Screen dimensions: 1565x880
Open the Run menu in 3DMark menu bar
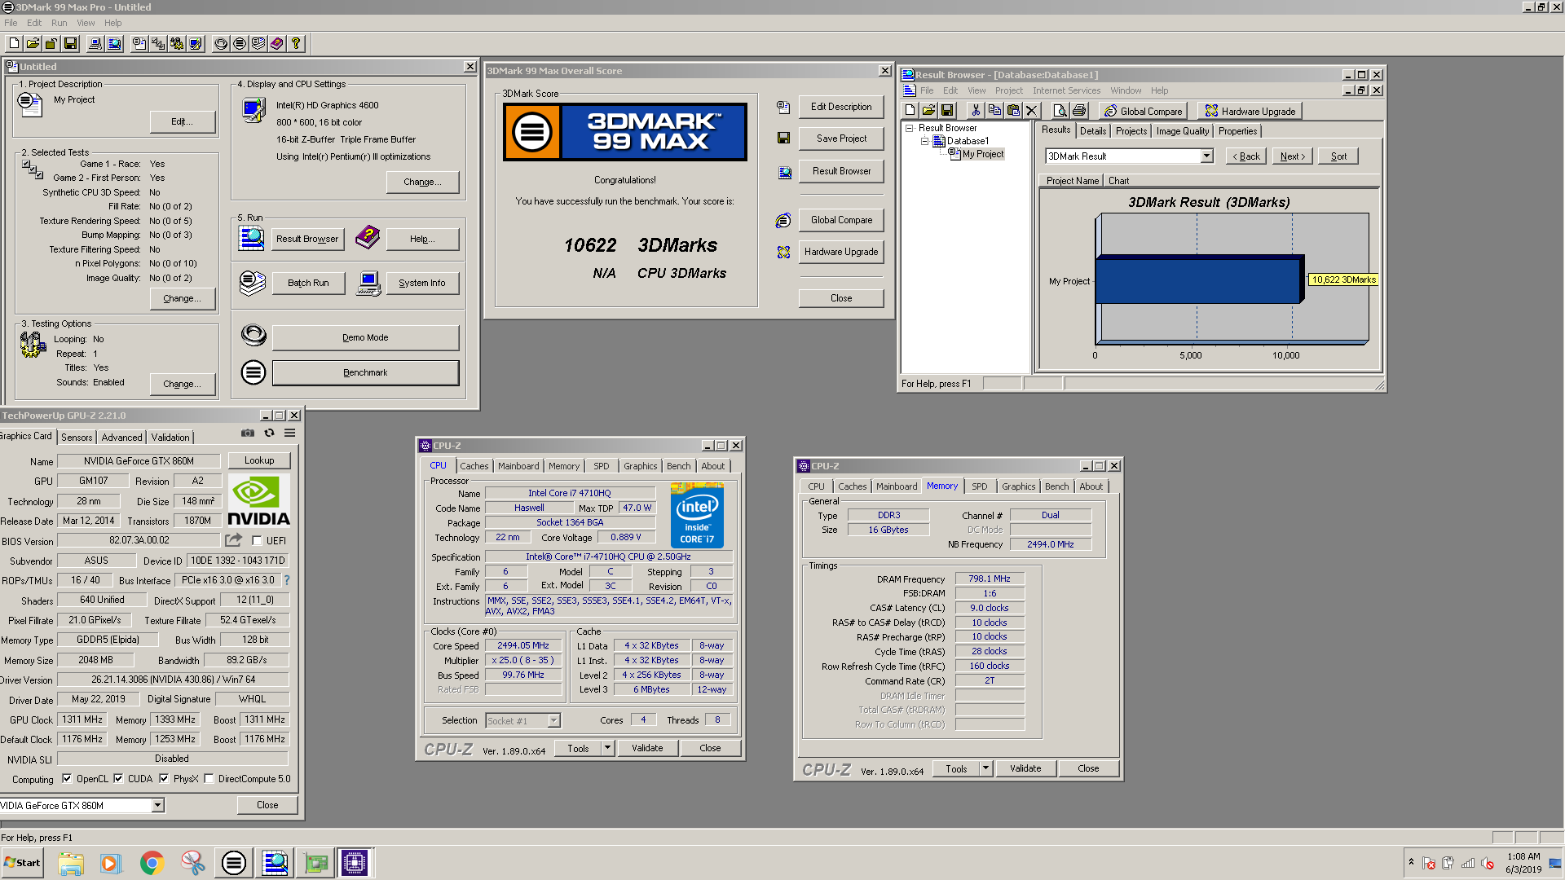pos(59,23)
